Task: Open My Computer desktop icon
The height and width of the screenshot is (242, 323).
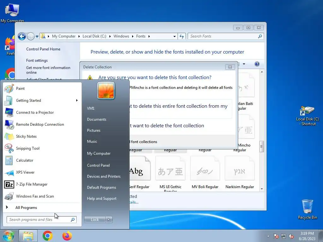Action: [12, 13]
